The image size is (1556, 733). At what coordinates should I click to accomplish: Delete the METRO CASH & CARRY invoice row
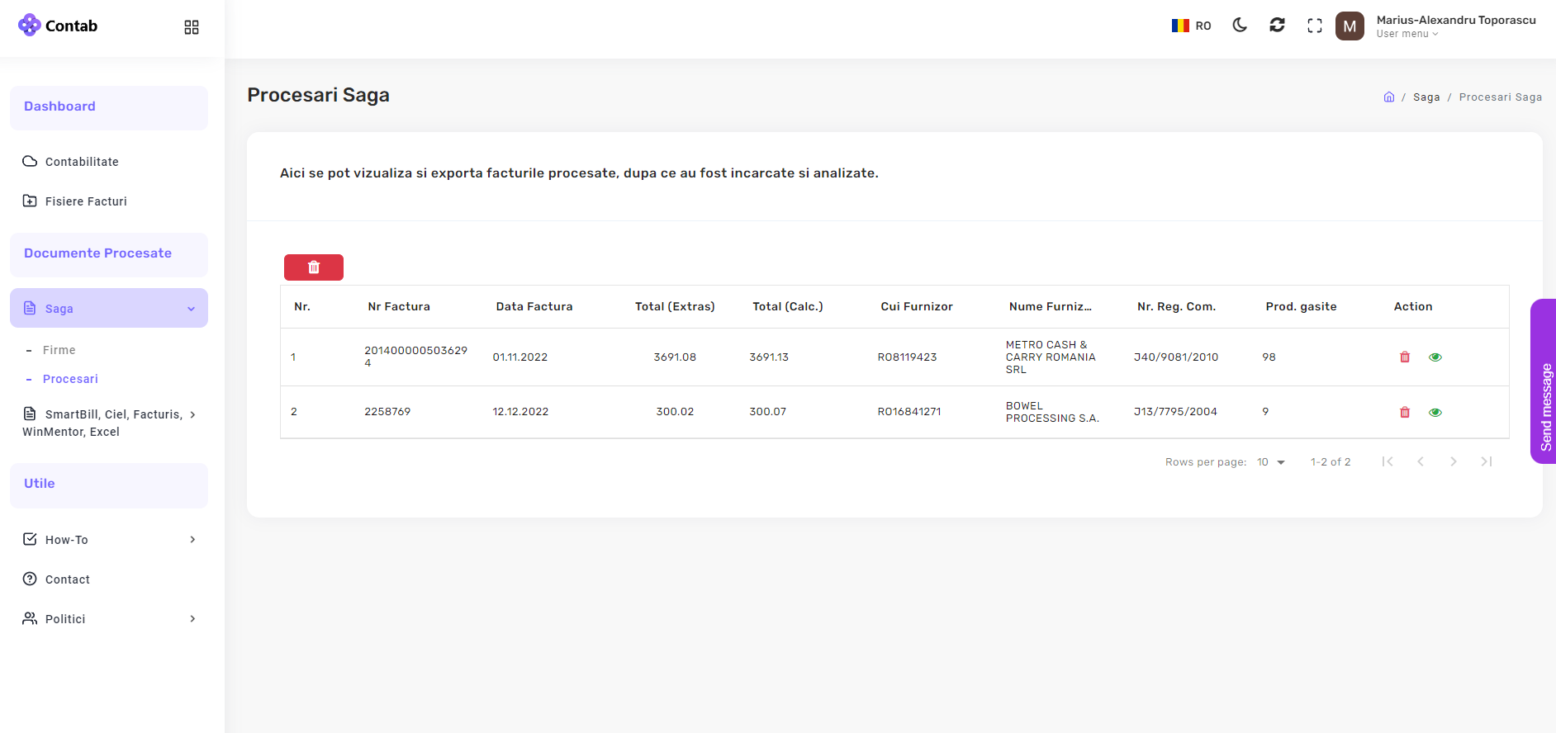(1404, 357)
